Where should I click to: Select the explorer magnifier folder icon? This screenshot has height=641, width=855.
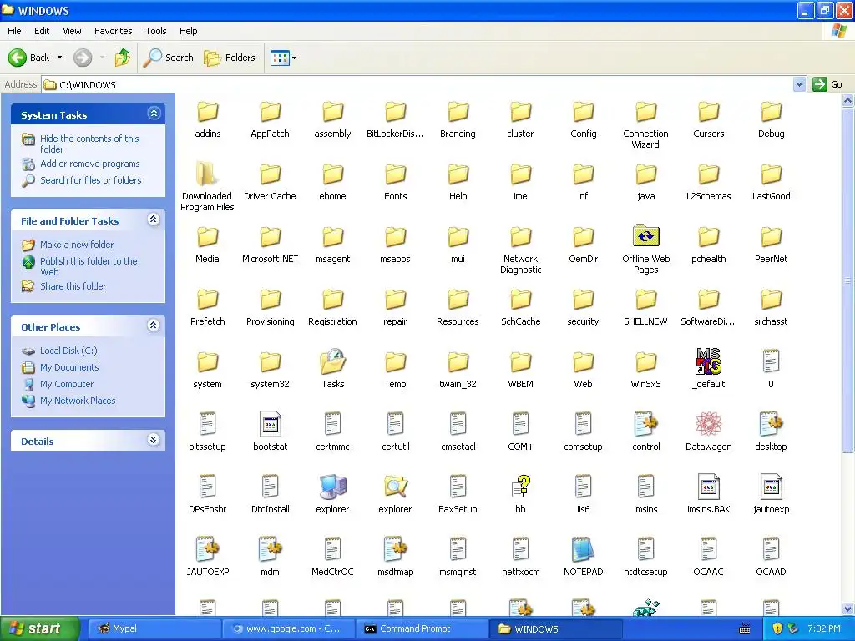click(395, 487)
